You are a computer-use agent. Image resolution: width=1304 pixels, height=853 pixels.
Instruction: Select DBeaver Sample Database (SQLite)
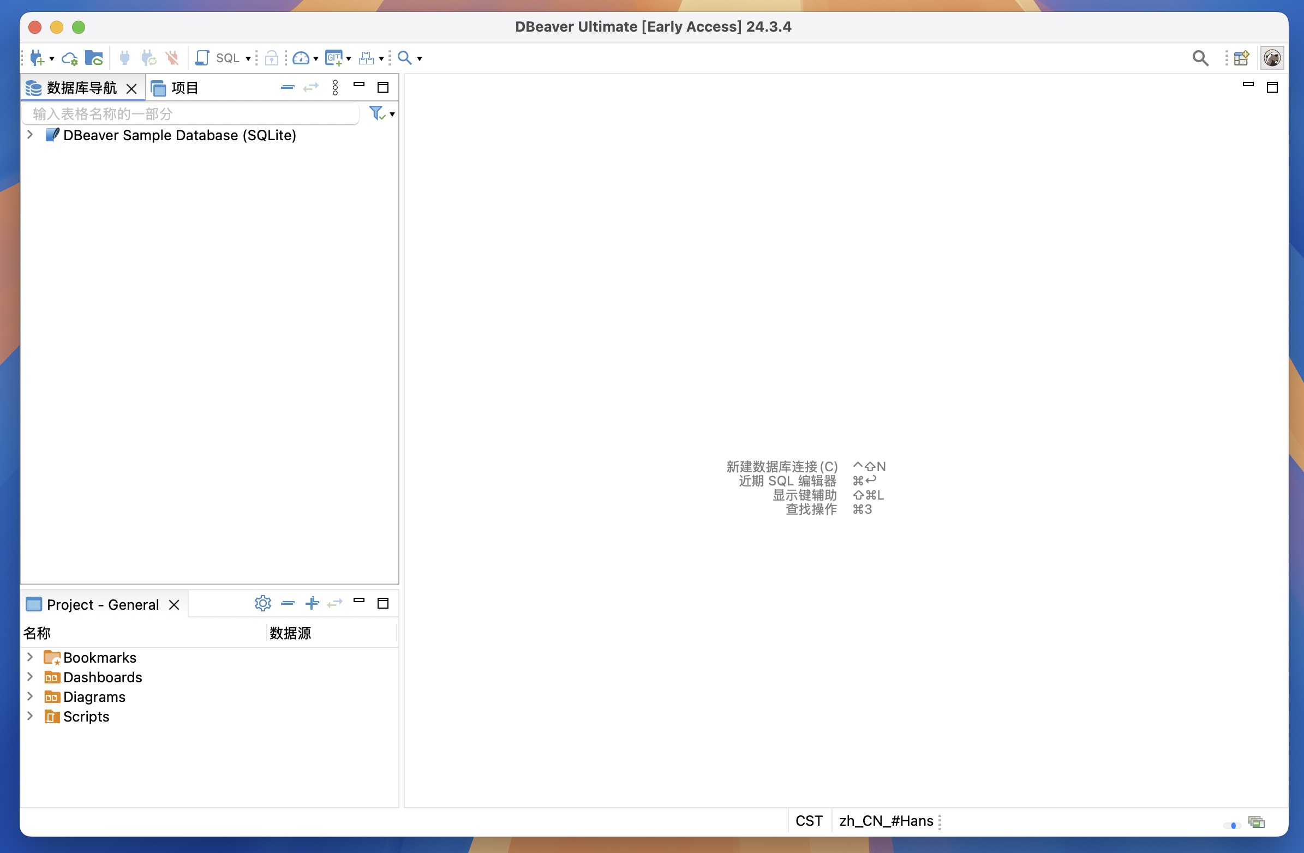tap(179, 135)
